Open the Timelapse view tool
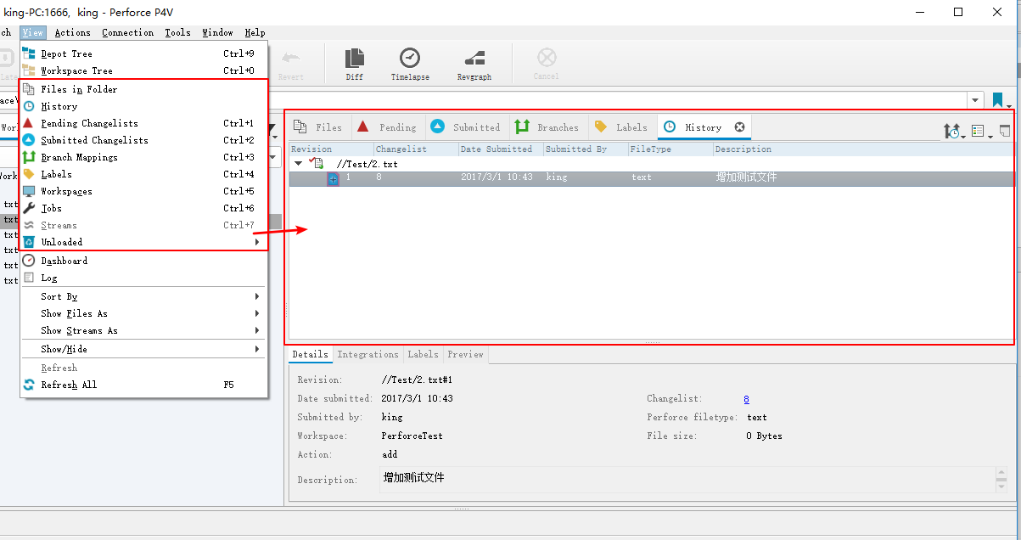The width and height of the screenshot is (1021, 540). pos(410,63)
